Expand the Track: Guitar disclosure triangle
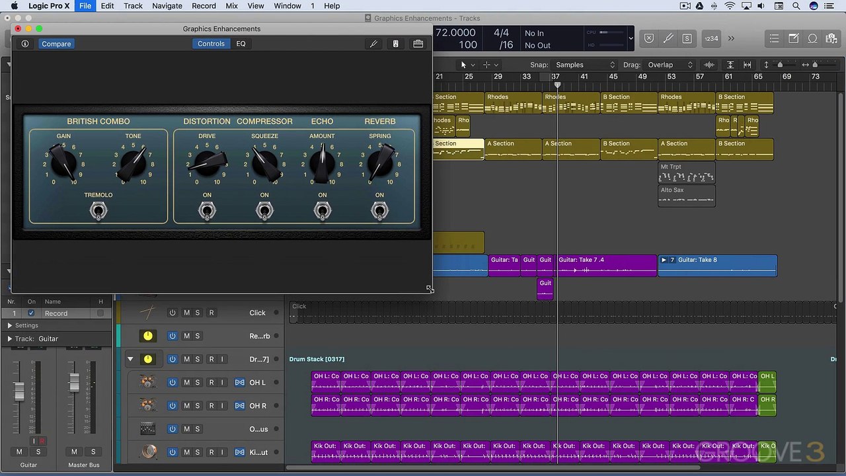This screenshot has width=846, height=476. (x=10, y=338)
